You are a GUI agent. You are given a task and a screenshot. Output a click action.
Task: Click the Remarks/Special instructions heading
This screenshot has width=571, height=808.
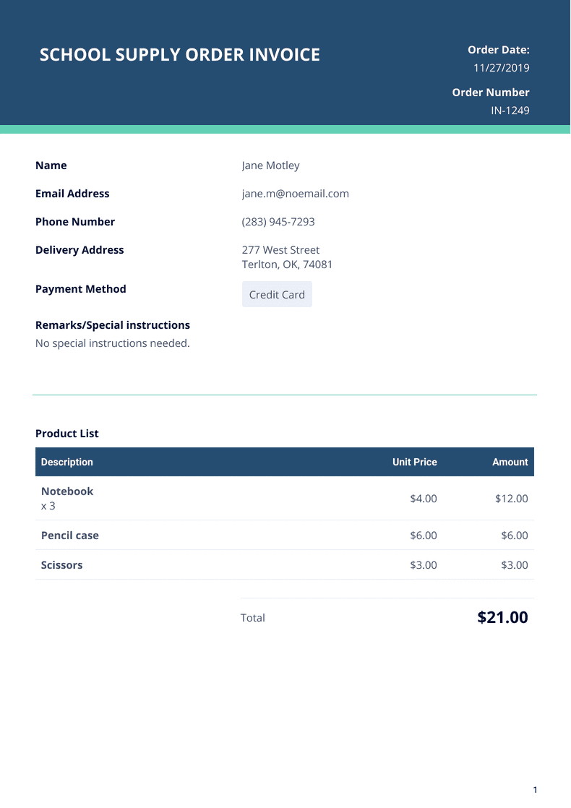point(113,325)
